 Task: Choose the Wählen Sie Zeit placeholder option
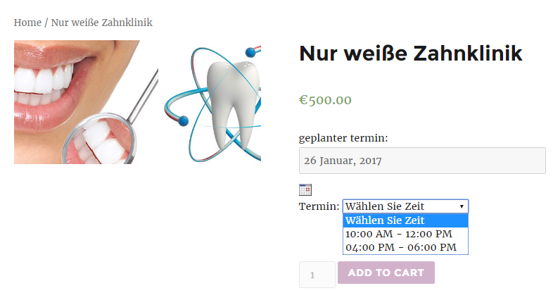(x=405, y=220)
